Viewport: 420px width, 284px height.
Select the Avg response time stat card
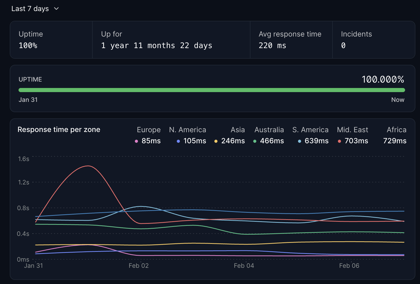(x=291, y=40)
